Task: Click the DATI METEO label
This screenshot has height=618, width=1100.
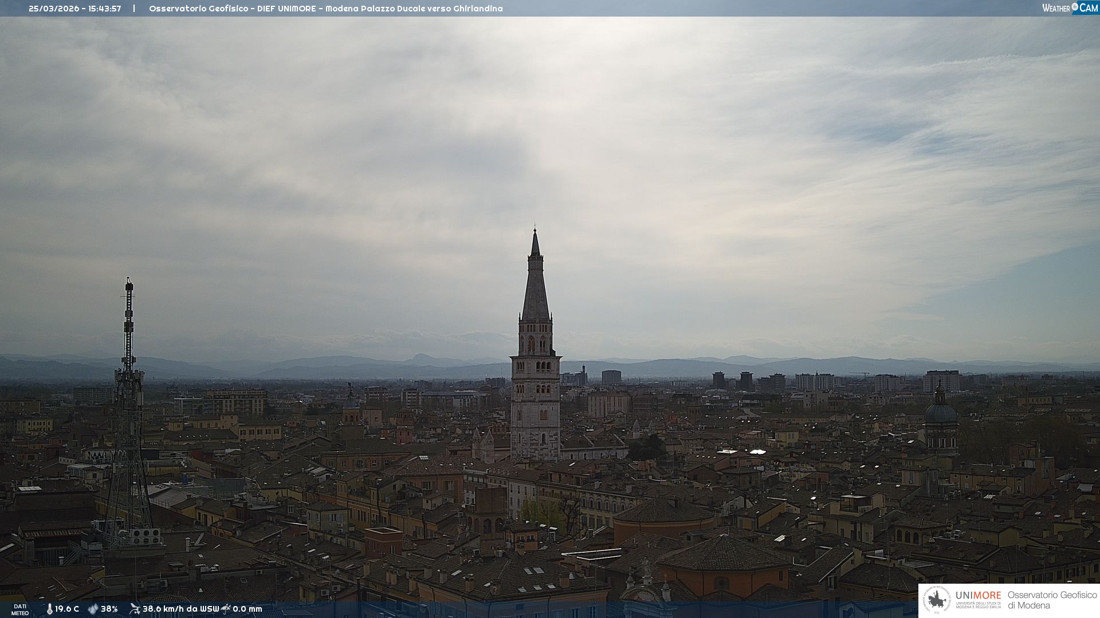Action: tap(20, 609)
